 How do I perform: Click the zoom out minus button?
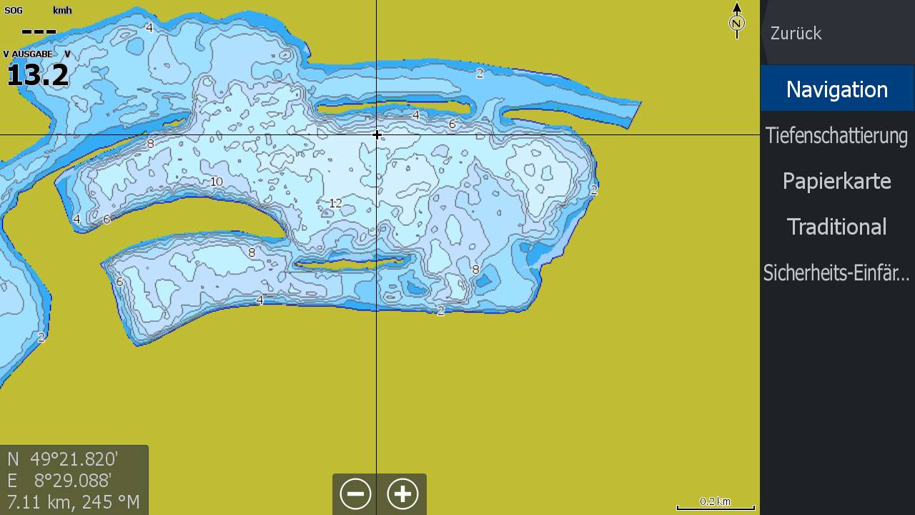pos(355,494)
